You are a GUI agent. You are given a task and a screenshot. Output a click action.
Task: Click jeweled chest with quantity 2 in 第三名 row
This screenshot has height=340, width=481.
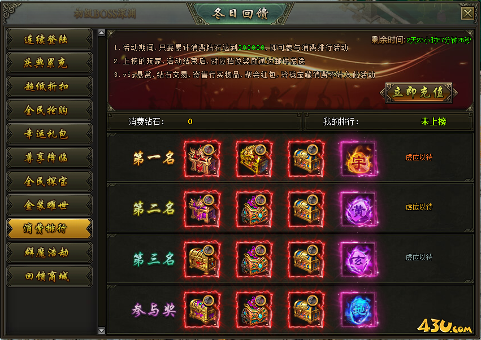254,259
